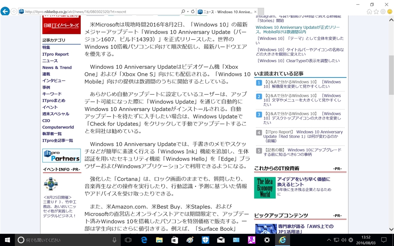Open ranked article 4 about Red Stone 1
The height and width of the screenshot is (246, 394).
(303, 136)
